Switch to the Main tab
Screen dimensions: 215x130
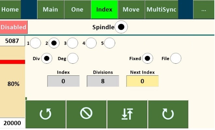50,9
